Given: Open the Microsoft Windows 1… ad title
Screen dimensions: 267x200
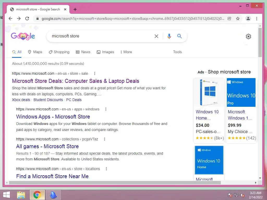Looking at the screenshot, I should [x=240, y=115].
